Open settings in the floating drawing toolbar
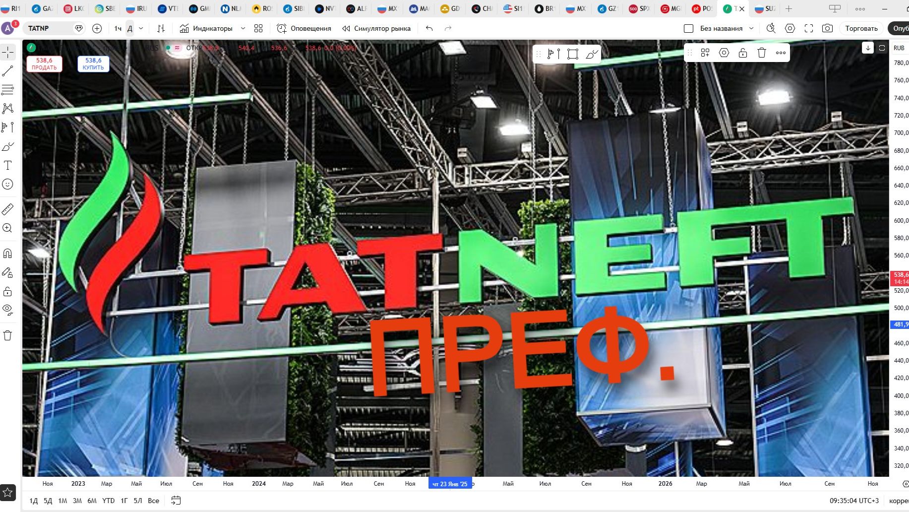The height and width of the screenshot is (512, 909). coord(724,53)
